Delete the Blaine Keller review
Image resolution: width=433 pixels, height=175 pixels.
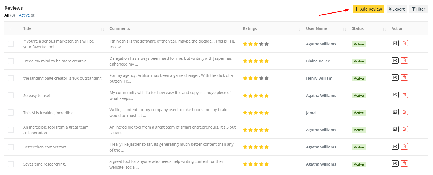click(x=404, y=60)
